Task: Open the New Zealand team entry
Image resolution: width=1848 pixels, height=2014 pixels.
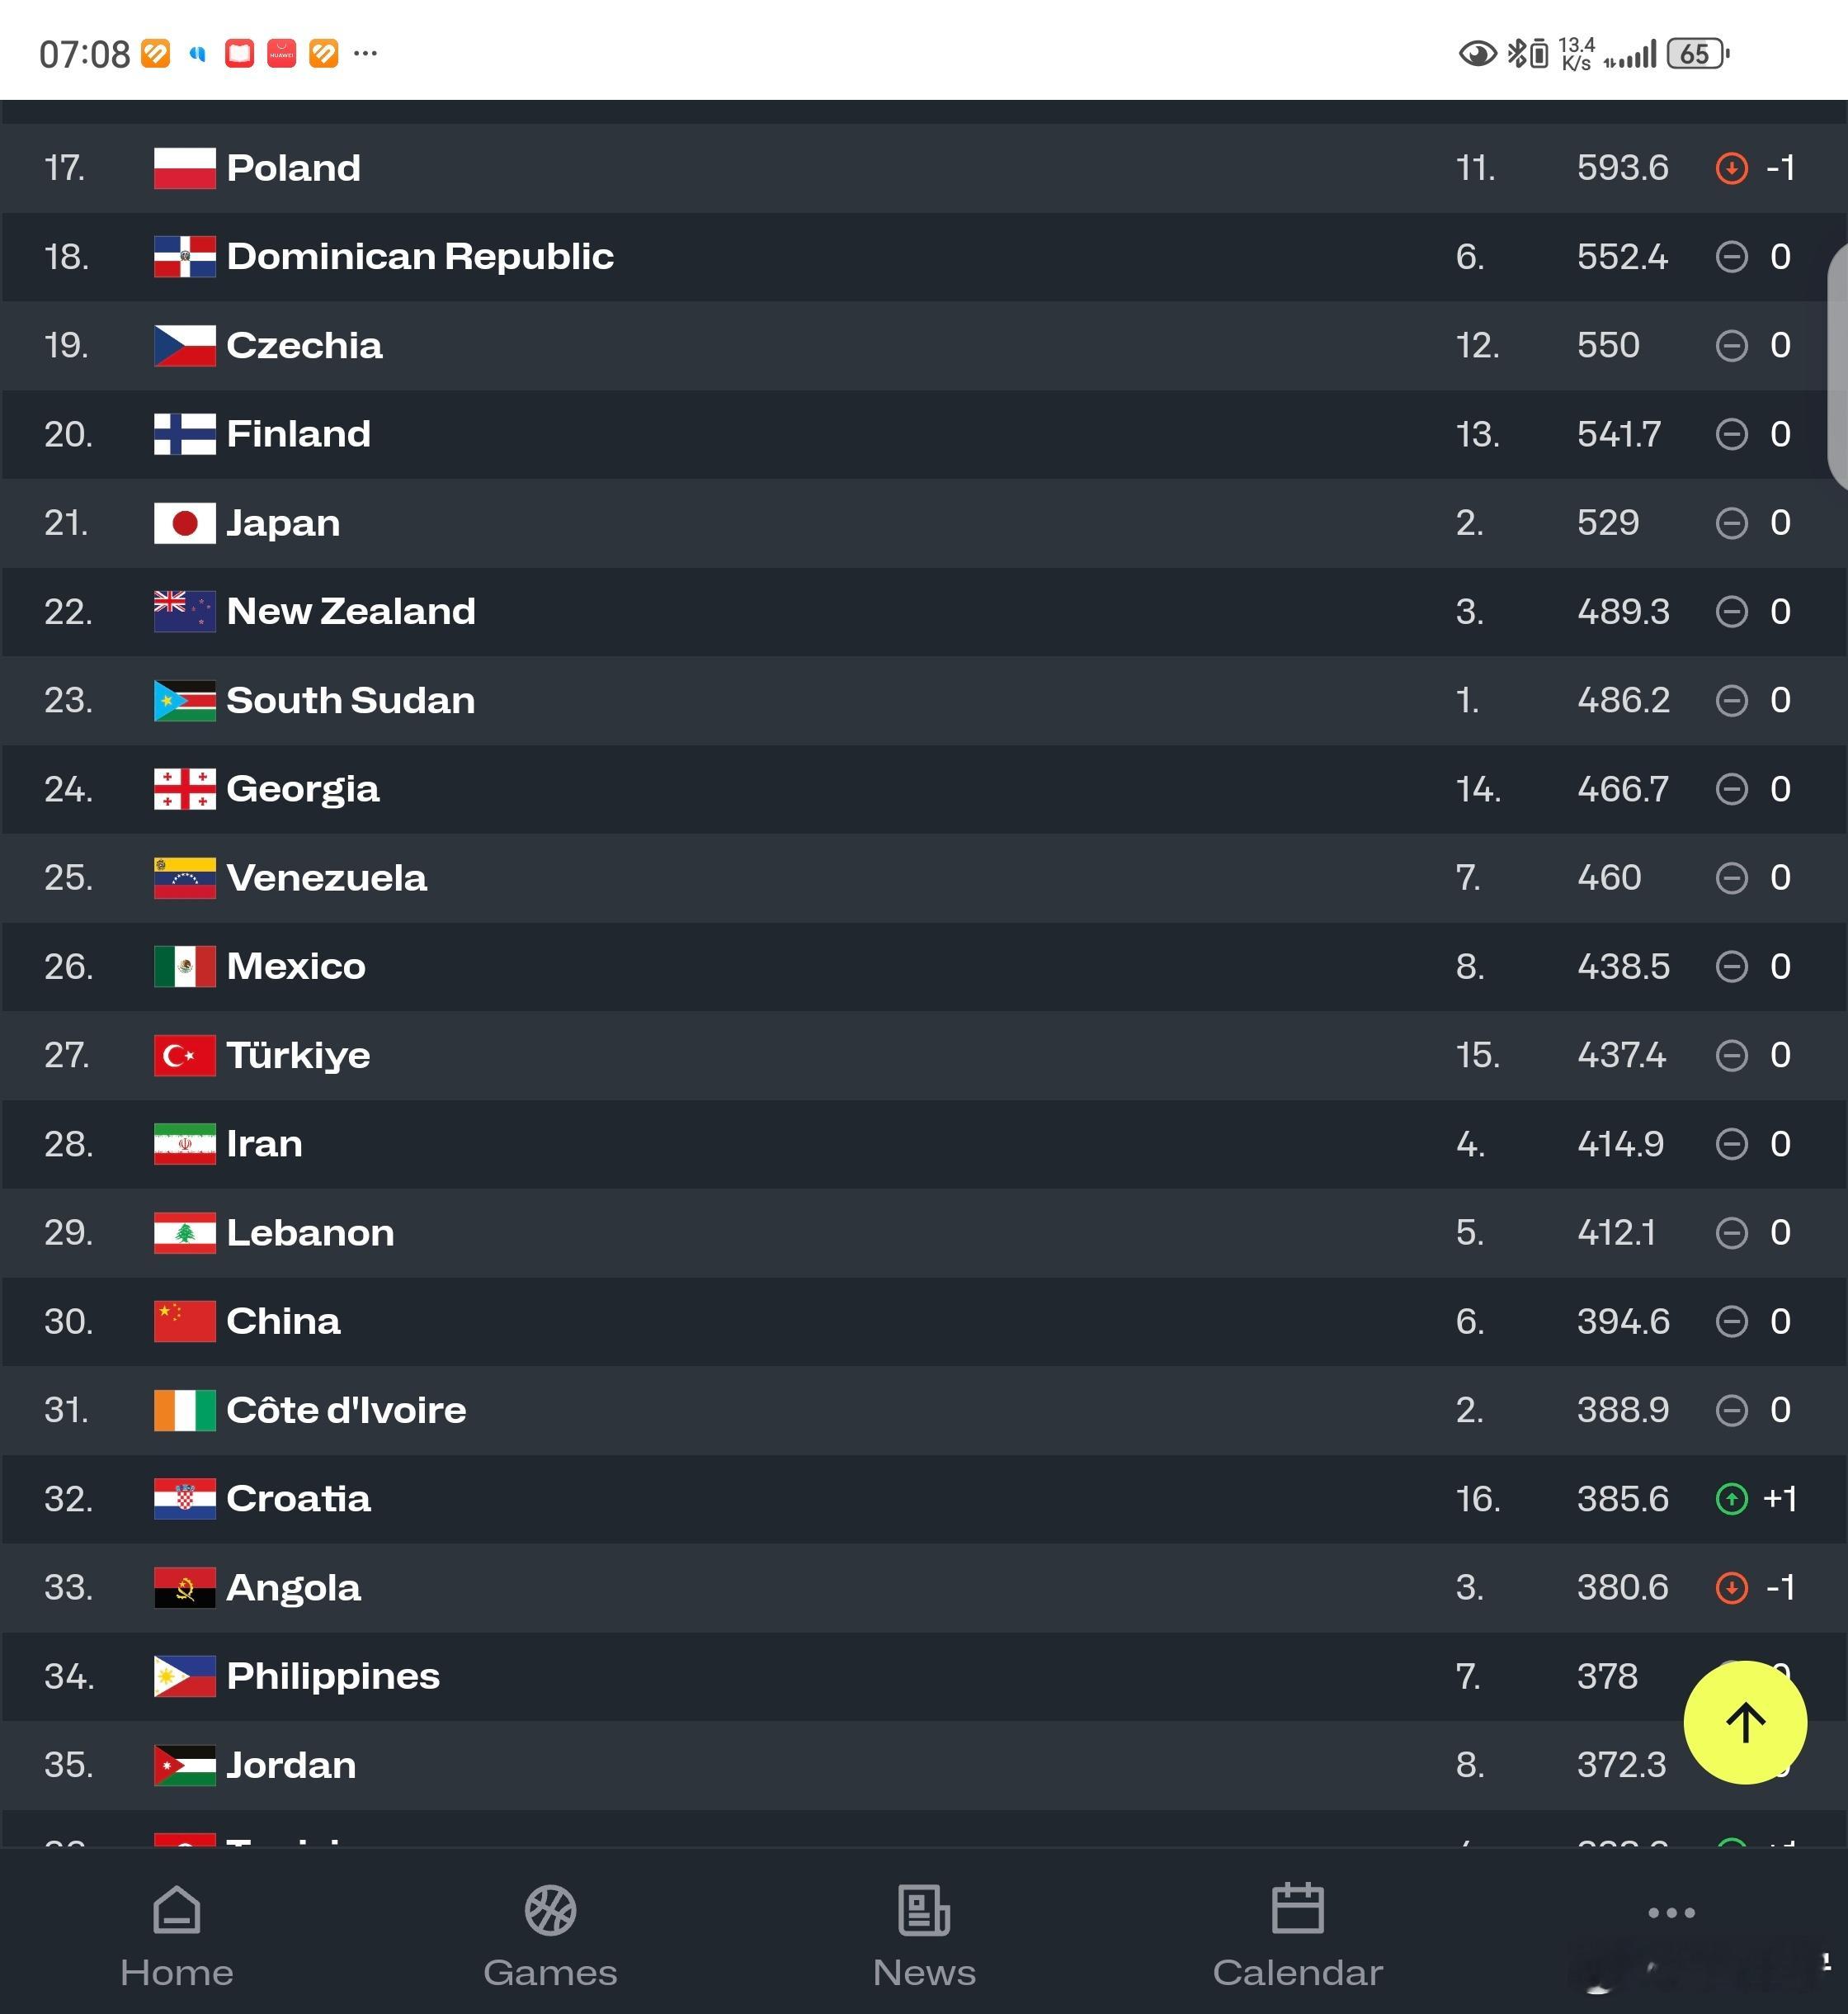Action: [x=924, y=612]
